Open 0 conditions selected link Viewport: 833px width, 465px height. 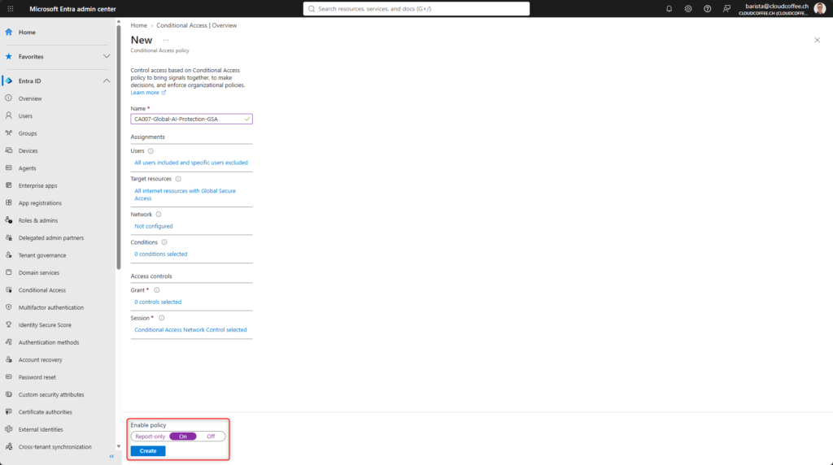tap(160, 254)
